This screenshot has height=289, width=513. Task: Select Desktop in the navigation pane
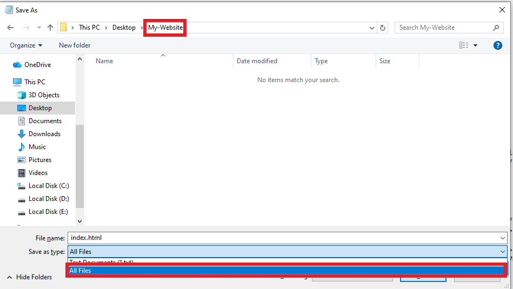[40, 108]
